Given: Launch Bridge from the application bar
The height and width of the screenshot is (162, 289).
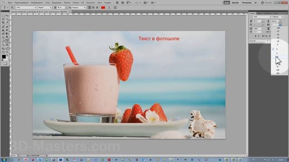Looking at the screenshot, I should click(117, 3).
